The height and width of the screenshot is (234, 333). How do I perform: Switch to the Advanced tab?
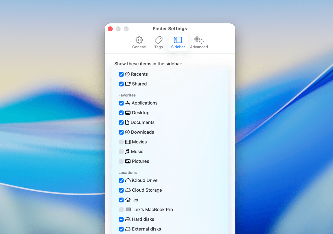(199, 42)
